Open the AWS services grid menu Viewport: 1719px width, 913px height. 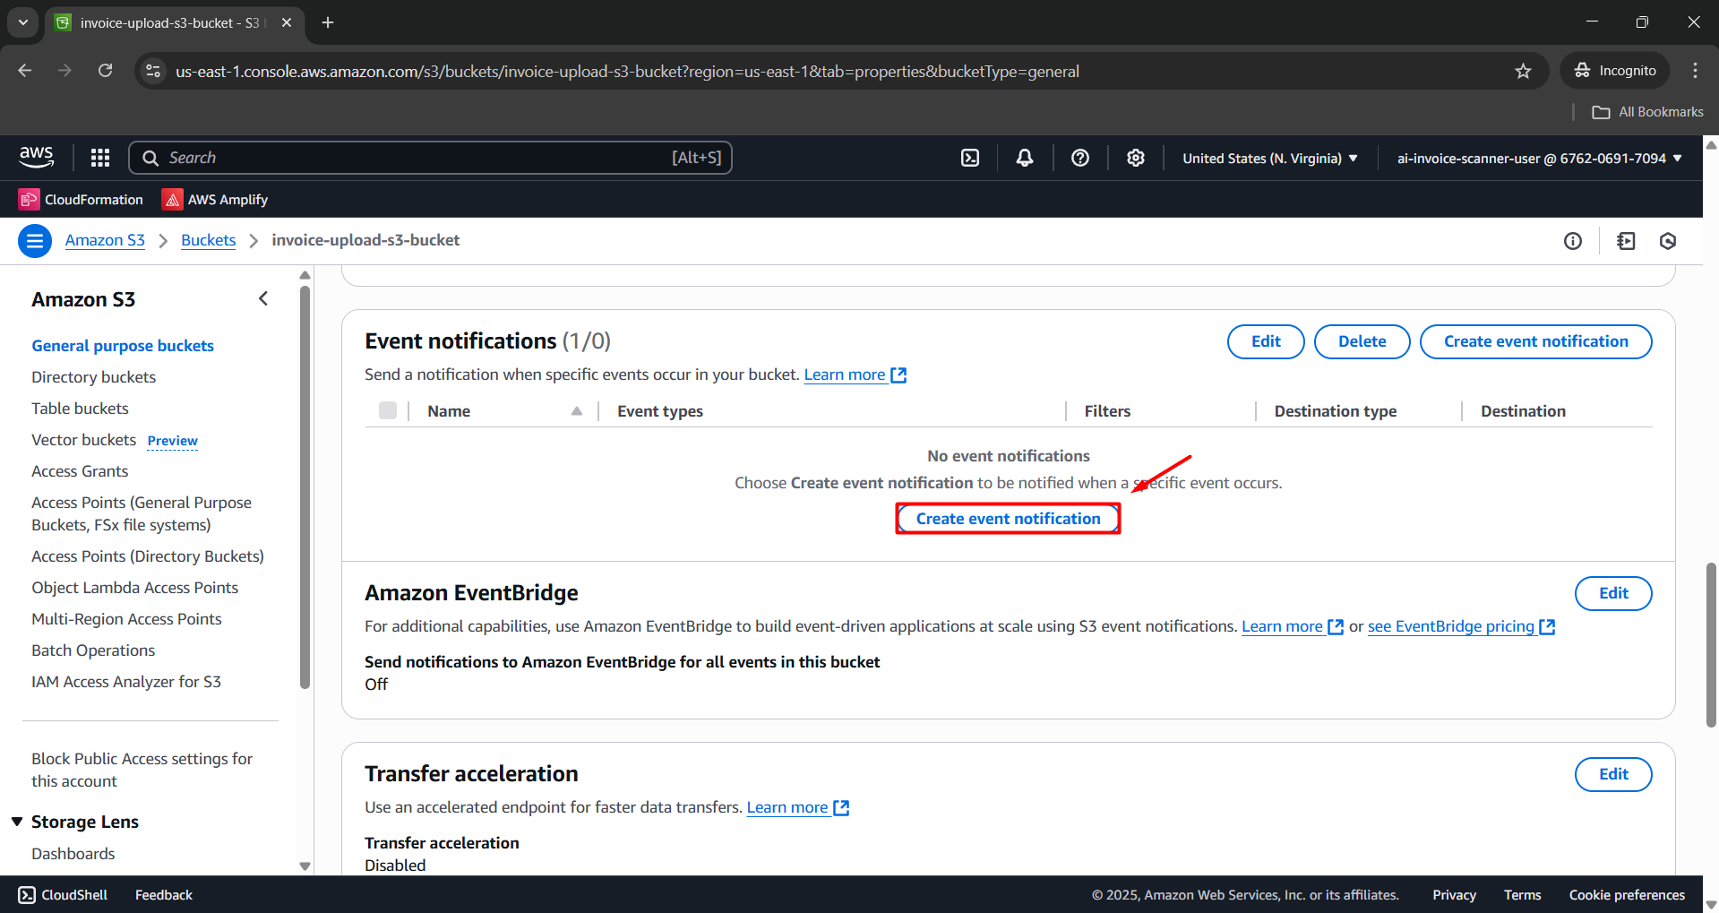click(x=100, y=158)
